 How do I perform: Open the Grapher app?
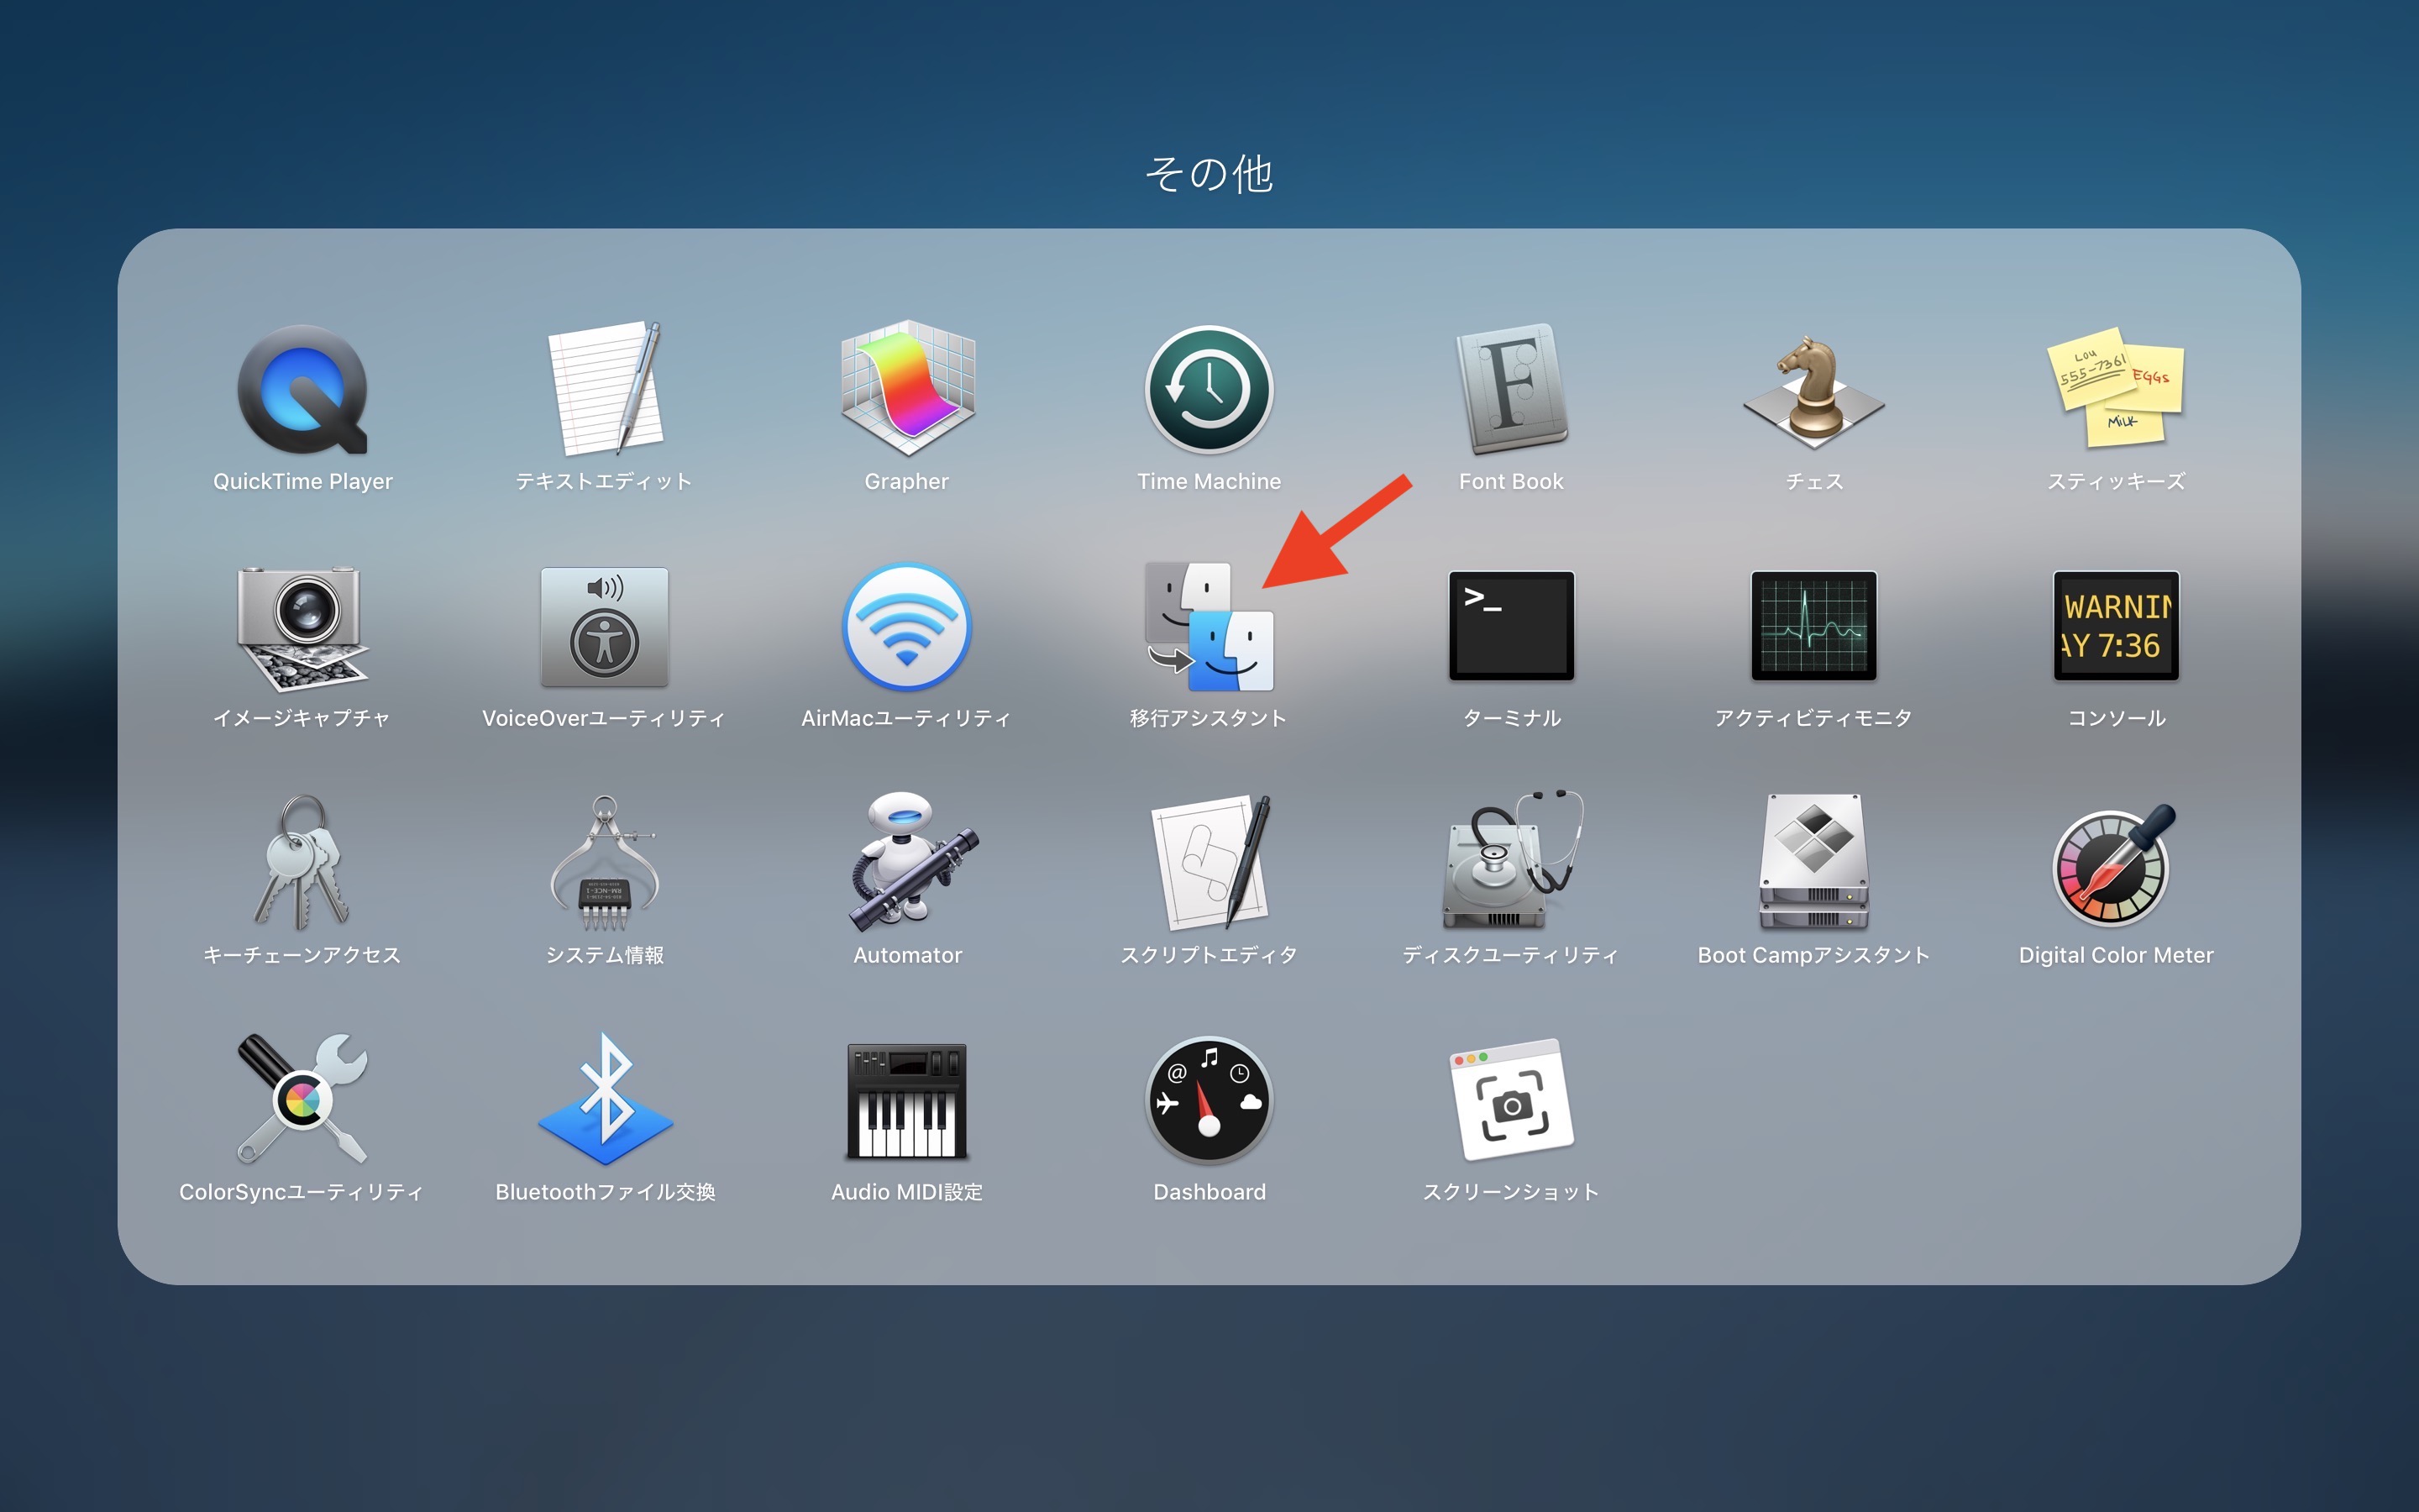(906, 388)
